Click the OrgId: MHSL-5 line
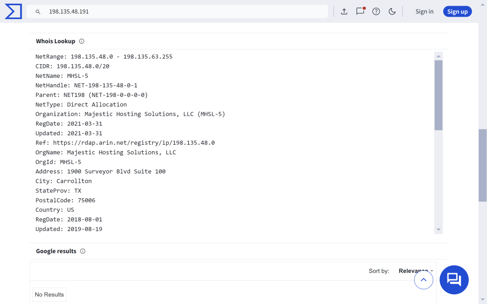 (58, 162)
